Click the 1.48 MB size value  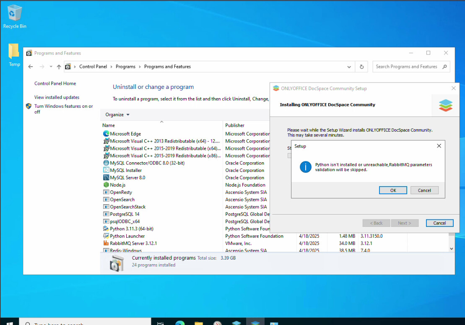347,236
